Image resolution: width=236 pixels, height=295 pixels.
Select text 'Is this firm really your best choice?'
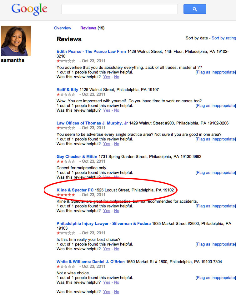click(88, 240)
